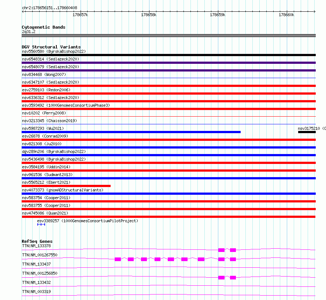This screenshot has width=326, height=300.
Task: Click the RefSeq Genes track title
Action: coord(37,241)
